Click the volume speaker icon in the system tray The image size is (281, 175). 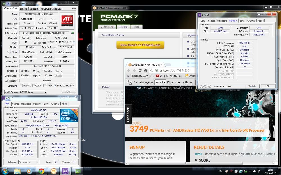(x=255, y=171)
